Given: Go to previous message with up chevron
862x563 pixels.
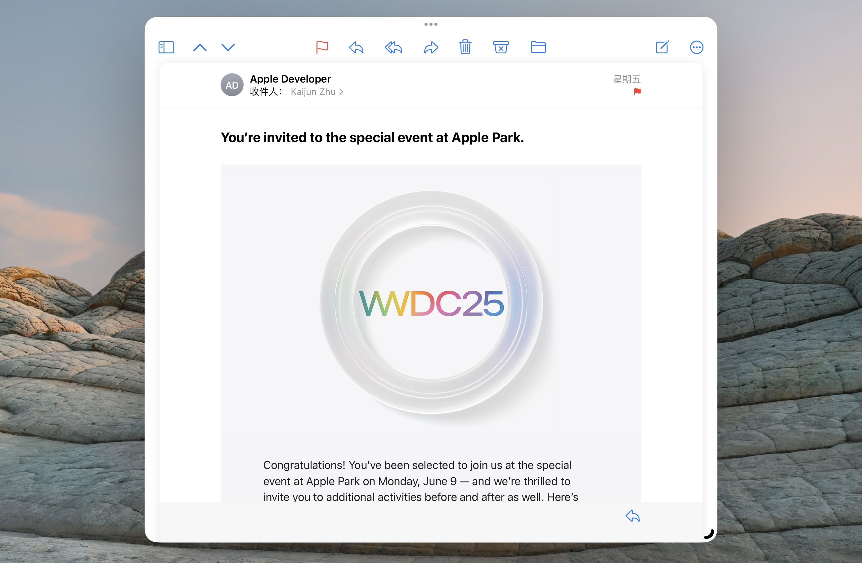Looking at the screenshot, I should click(200, 47).
